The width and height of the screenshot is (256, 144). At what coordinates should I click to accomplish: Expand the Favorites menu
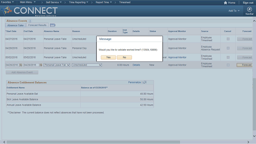tap(7, 2)
